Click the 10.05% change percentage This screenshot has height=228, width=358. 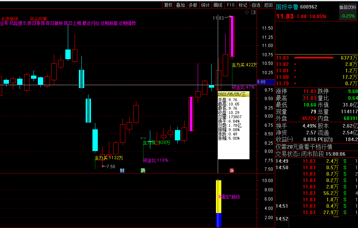click(318, 16)
